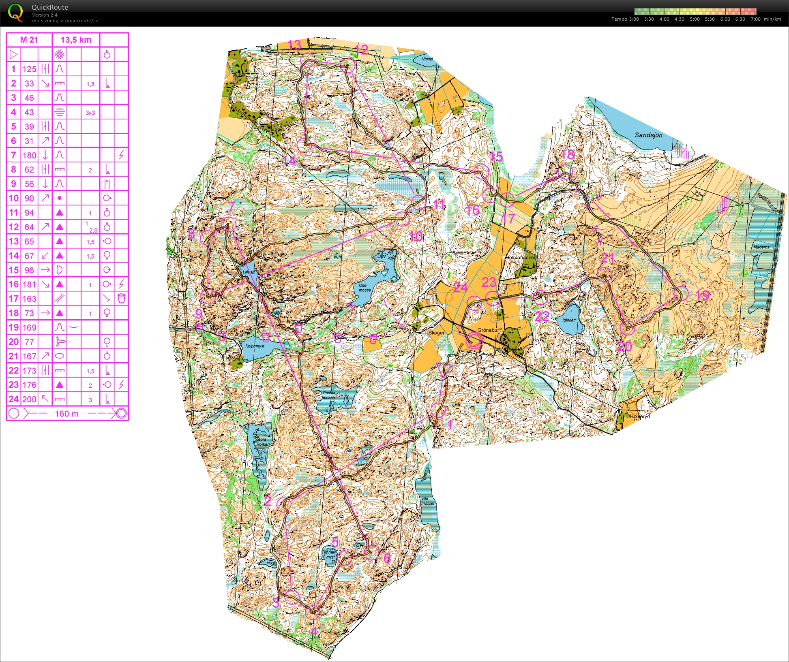
Task: Click control circle 13 on the map
Action: coord(308,61)
